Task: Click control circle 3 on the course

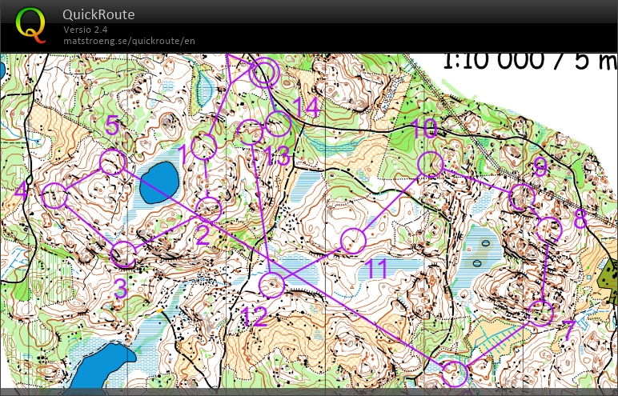Action: pyautogui.click(x=124, y=254)
